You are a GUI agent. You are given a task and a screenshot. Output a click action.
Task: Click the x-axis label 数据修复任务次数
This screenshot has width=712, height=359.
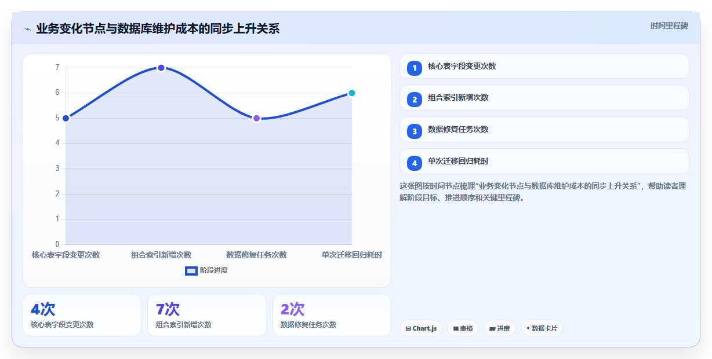(256, 255)
